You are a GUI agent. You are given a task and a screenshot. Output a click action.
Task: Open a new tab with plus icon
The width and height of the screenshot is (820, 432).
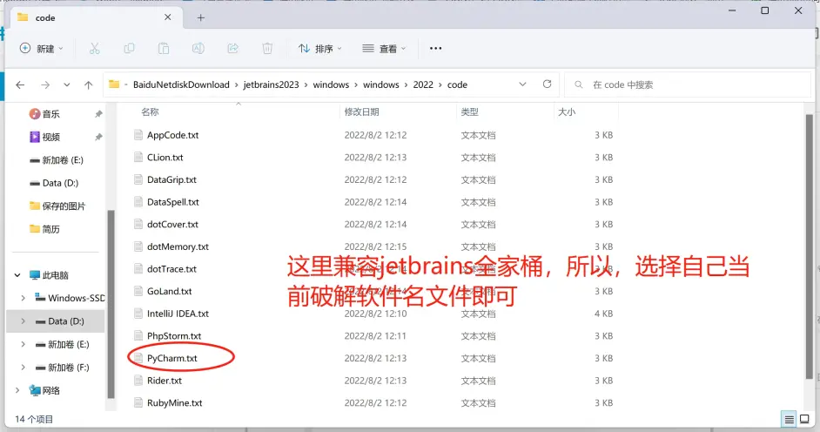pos(201,17)
